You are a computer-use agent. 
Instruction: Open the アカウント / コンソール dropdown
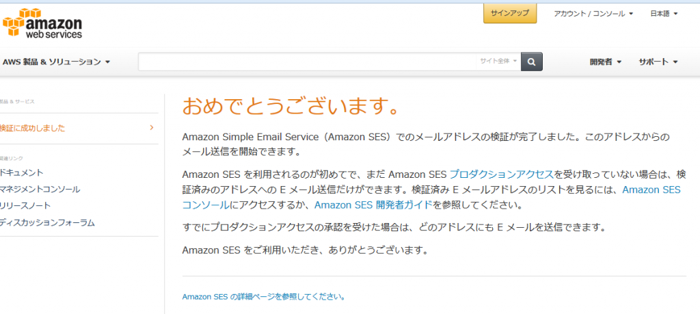(x=593, y=14)
